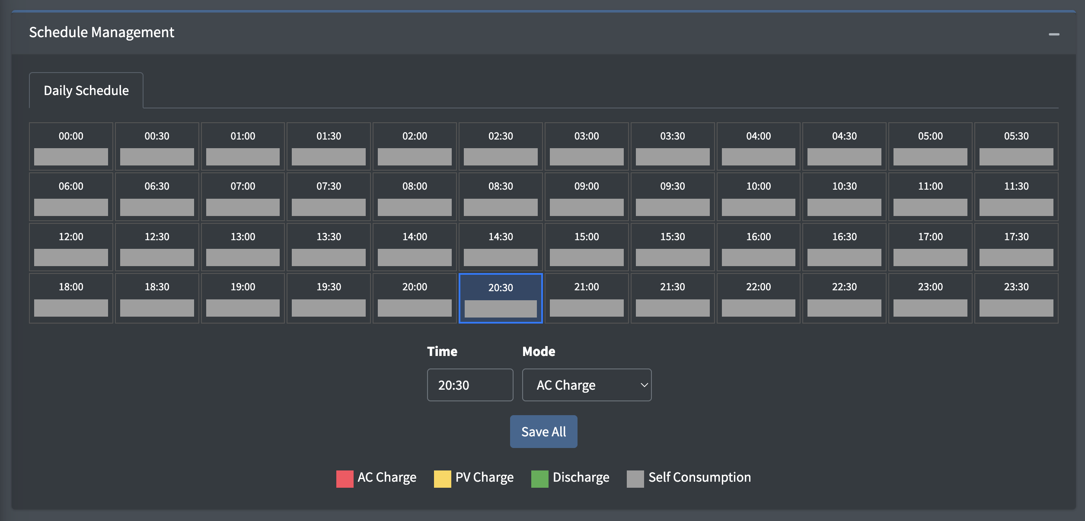Open the Mode dropdown
The height and width of the screenshot is (521, 1085).
(586, 385)
